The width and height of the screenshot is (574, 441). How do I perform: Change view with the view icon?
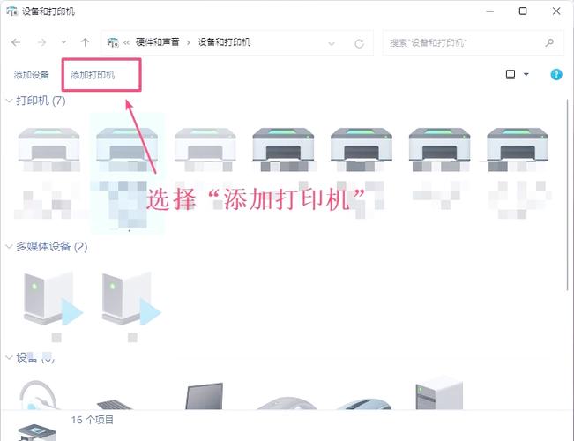pyautogui.click(x=511, y=74)
